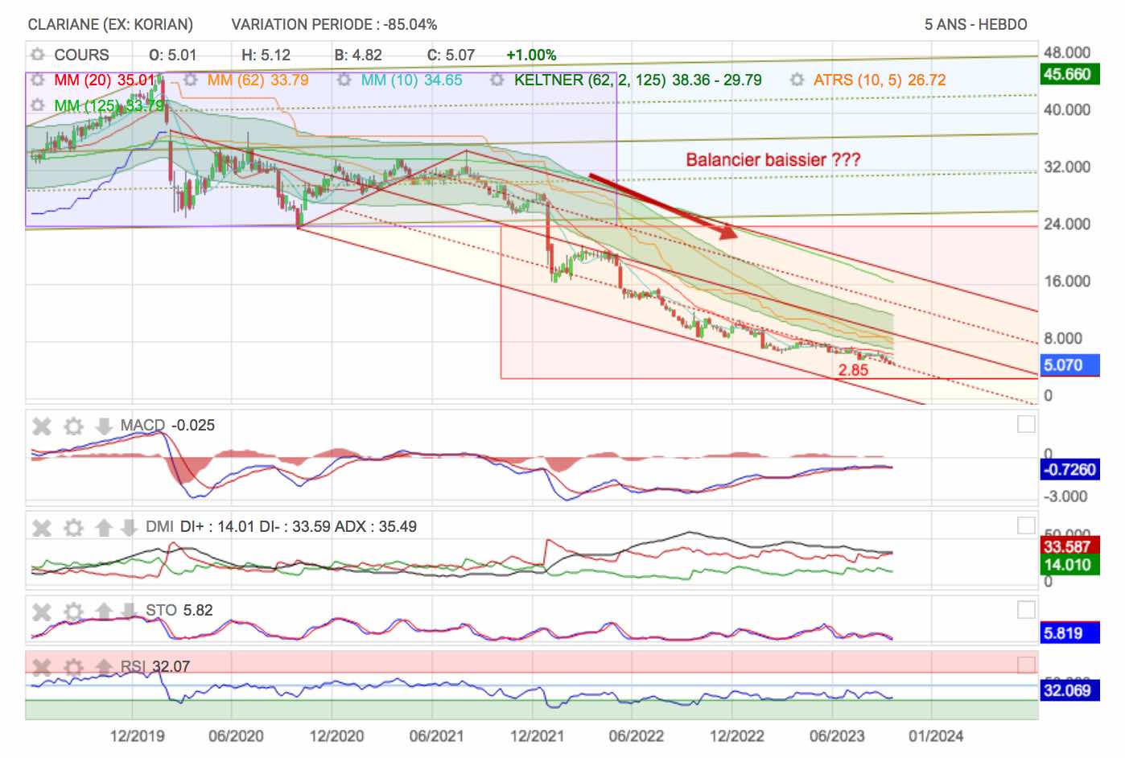
Task: Click the RSI 32.07 panel label
Action: (155, 666)
